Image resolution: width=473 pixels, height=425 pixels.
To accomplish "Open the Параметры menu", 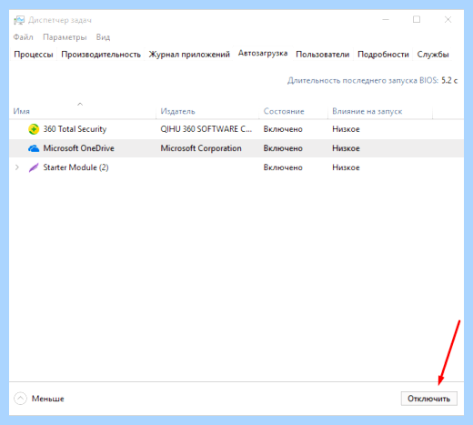I will click(x=65, y=37).
